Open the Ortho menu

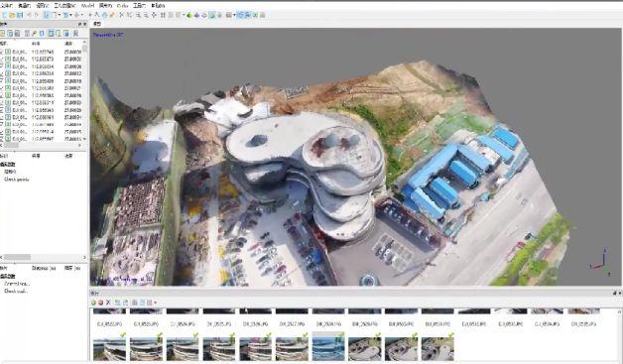(122, 6)
